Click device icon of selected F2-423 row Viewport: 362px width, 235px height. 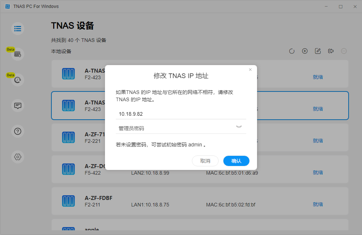68,106
